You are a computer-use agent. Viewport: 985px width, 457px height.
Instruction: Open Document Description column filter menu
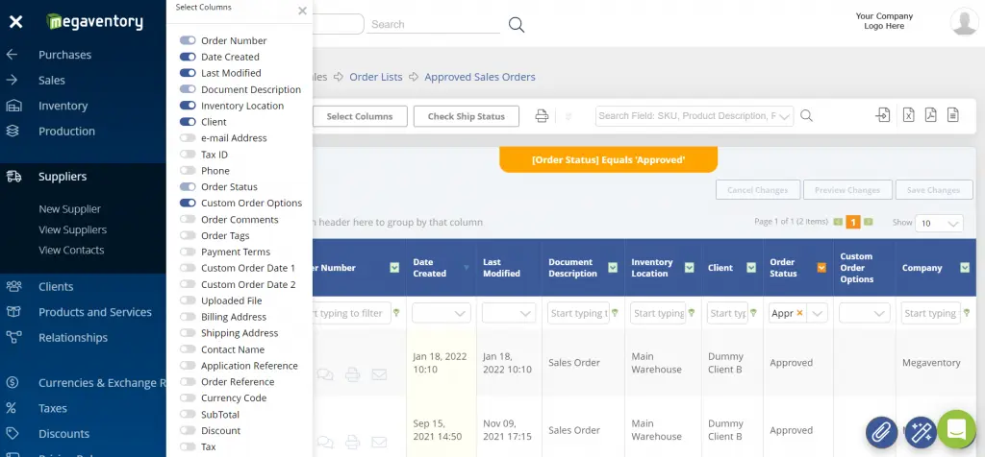point(613,268)
